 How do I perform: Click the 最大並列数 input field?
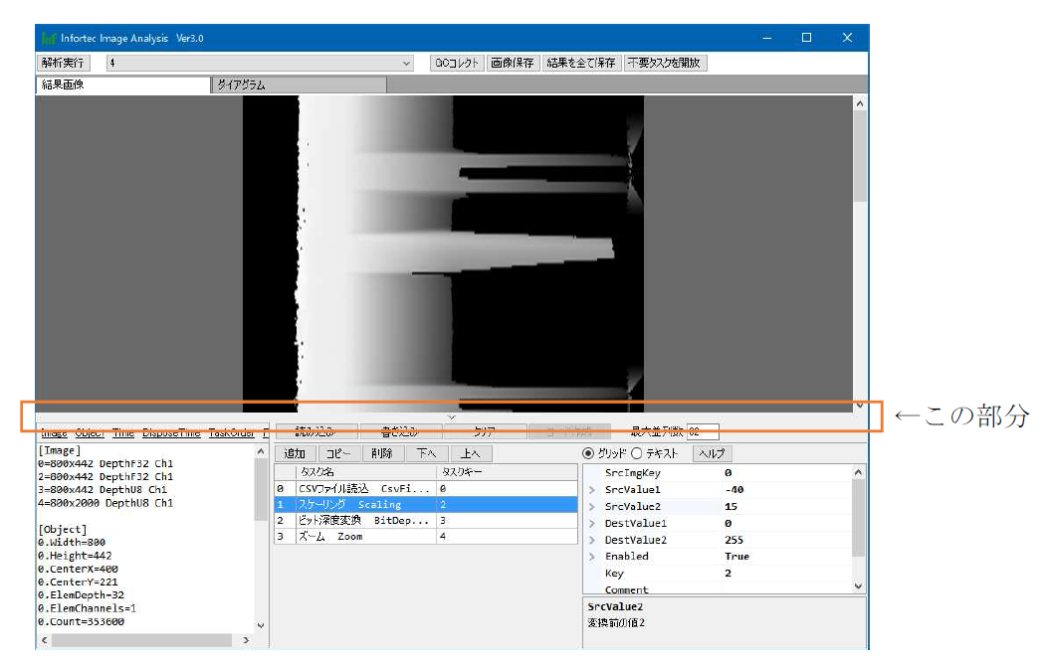(703, 432)
